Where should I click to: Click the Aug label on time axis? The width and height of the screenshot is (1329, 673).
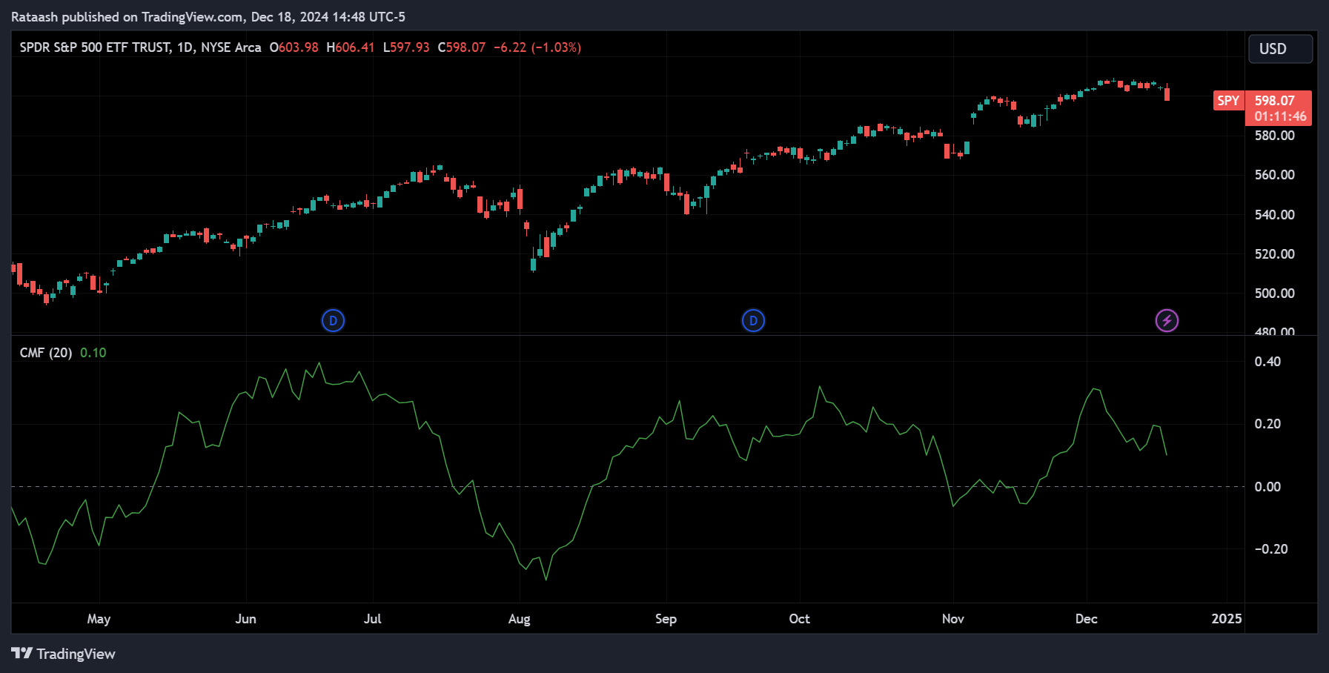(x=519, y=619)
